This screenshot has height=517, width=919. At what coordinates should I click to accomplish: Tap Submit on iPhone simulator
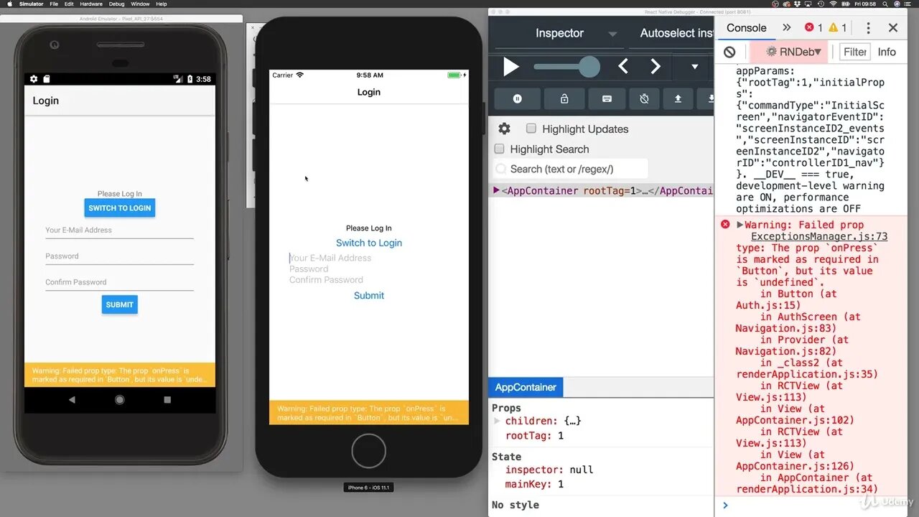(x=369, y=295)
